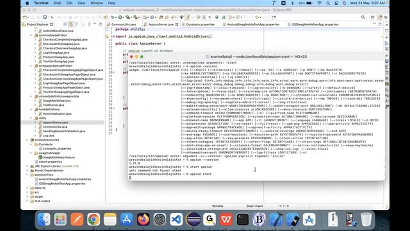Click the filter funnel icon in Project Explorer
The width and height of the screenshot is (410, 231).
(76, 24)
